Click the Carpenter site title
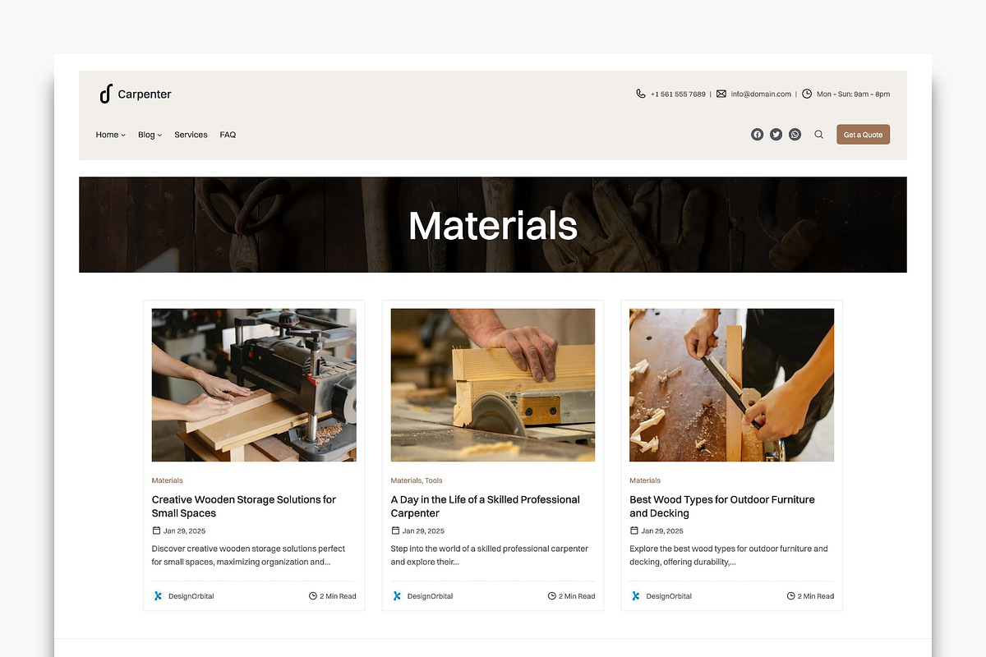Screen dimensions: 986x657 pos(145,94)
